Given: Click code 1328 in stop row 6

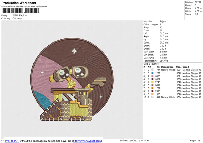Looking at the screenshot, I should pos(179,85).
